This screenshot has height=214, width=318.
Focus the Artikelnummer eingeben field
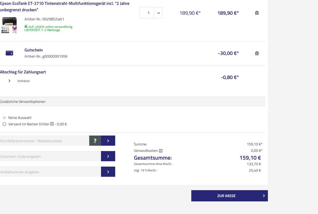tap(50, 172)
